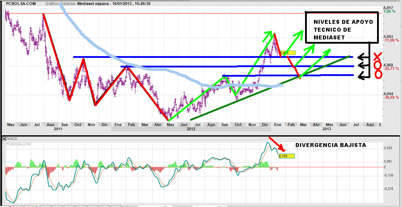Click the red arrow above the MACD peak
Image resolution: width=402 pixels, height=207 pixels.
point(277,144)
